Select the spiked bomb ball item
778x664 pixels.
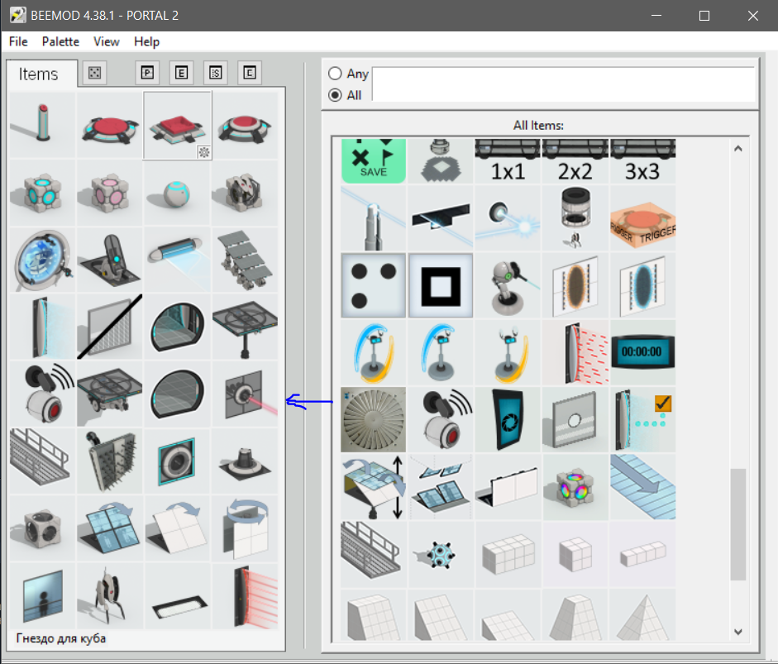(441, 554)
